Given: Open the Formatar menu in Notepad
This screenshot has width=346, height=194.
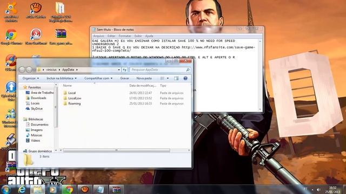Looking at the screenshot, I should point(125,36).
